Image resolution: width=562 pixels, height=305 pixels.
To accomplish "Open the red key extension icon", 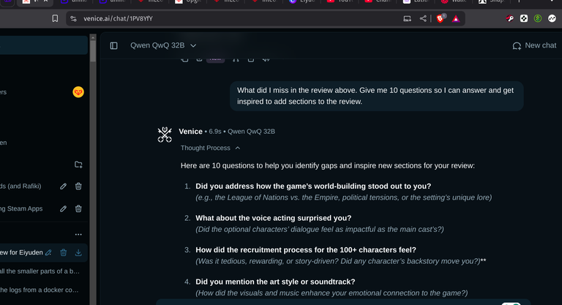I will [509, 18].
